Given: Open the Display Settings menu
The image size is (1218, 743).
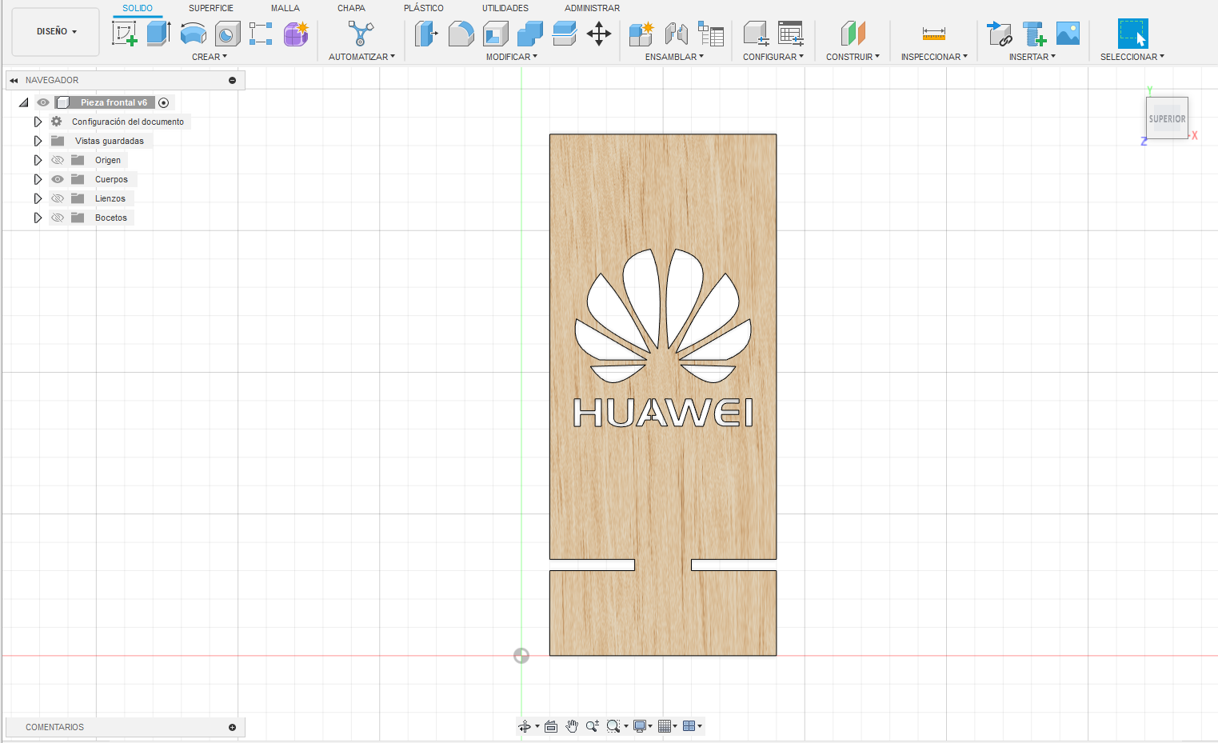Looking at the screenshot, I should point(643,726).
